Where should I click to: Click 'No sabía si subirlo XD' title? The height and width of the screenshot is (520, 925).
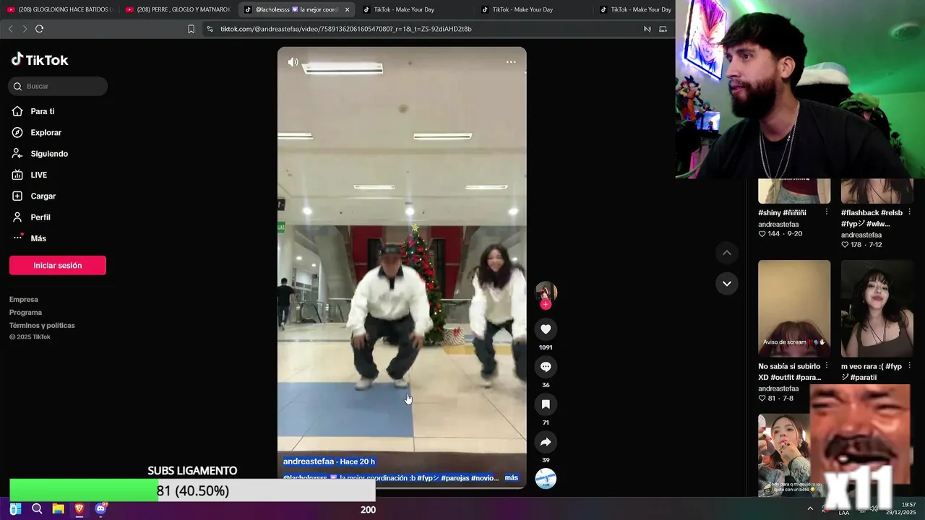789,372
